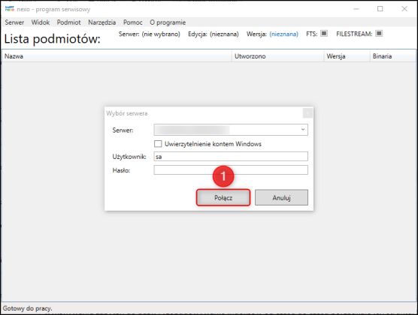The height and width of the screenshot is (315, 418).
Task: Open the Pomoc menu
Action: point(133,22)
